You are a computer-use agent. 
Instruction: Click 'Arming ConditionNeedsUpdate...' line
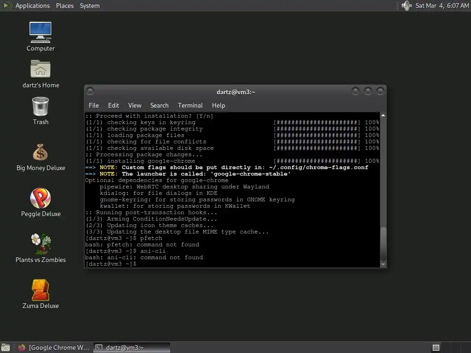[x=151, y=219]
